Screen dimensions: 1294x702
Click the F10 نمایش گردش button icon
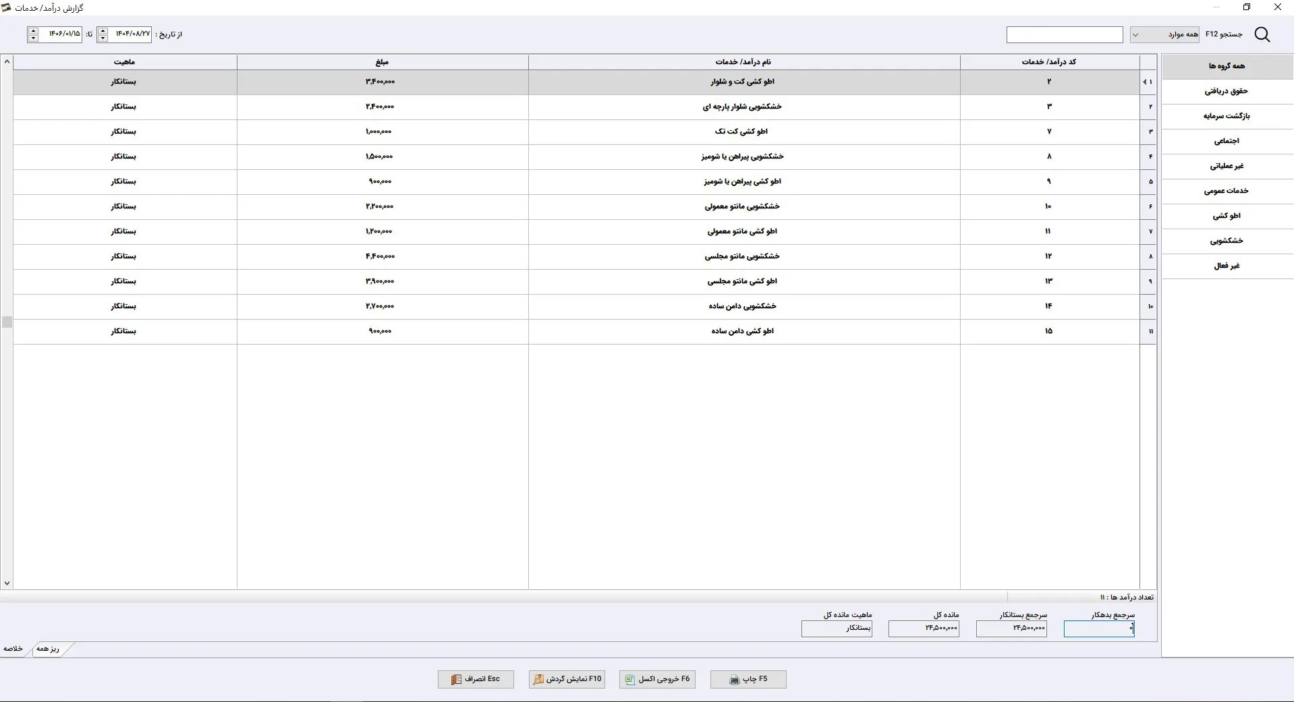click(538, 680)
